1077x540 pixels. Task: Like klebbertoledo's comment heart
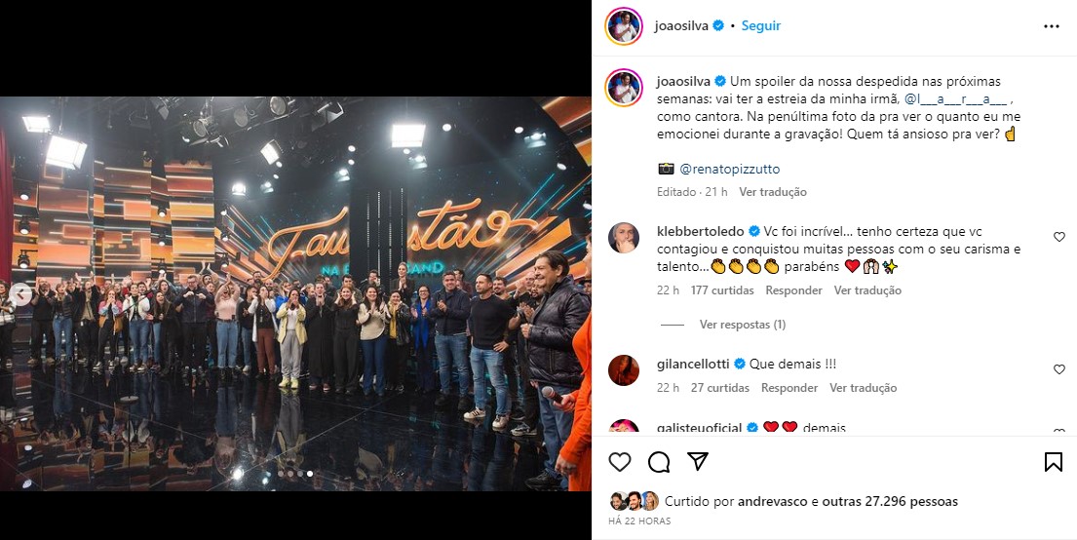pos(1059,237)
